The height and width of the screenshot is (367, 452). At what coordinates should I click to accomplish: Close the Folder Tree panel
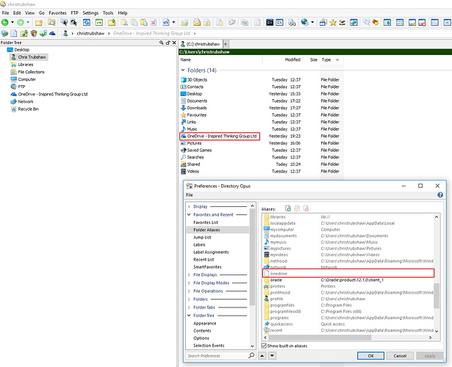(174, 43)
